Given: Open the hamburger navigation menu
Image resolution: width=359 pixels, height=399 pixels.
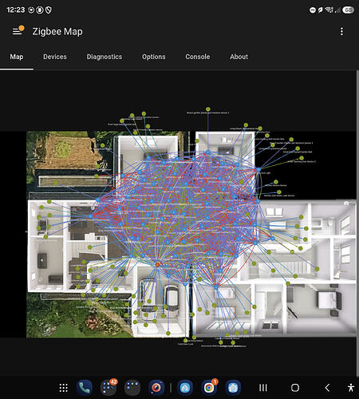Looking at the screenshot, I should click(17, 31).
